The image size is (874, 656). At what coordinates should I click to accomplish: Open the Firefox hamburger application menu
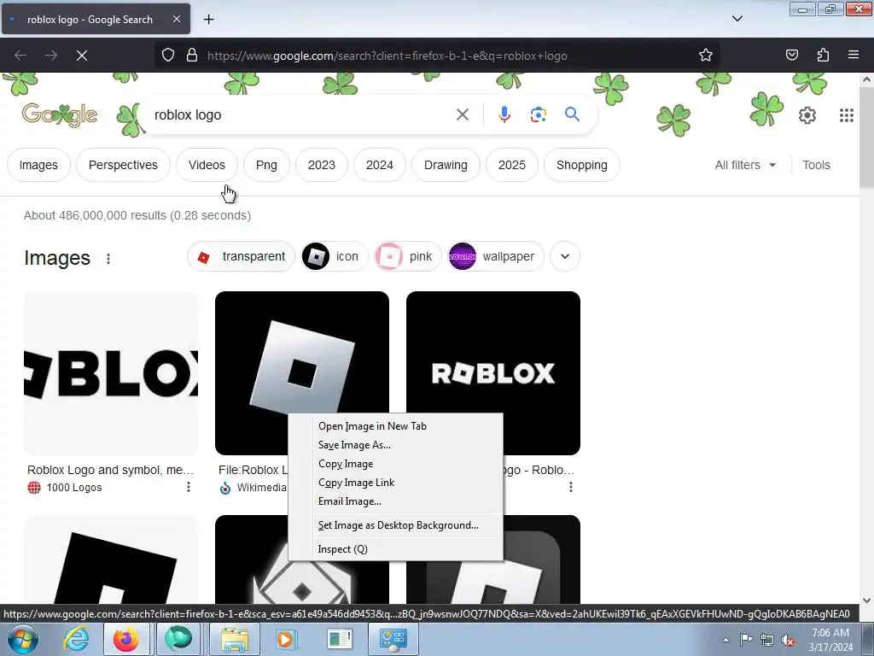click(x=854, y=56)
